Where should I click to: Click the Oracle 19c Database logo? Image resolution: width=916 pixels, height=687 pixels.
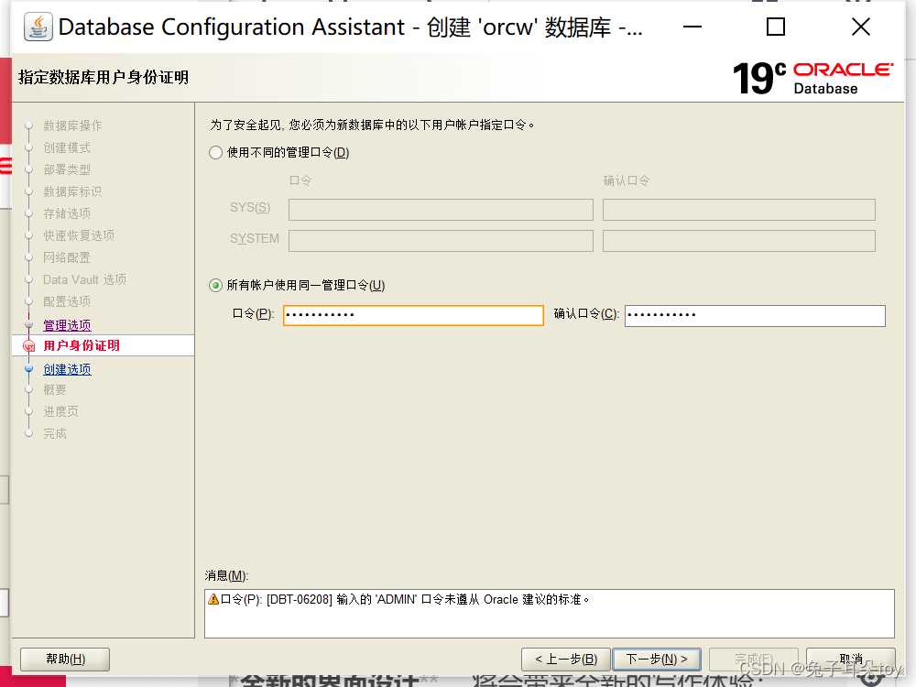pos(812,78)
